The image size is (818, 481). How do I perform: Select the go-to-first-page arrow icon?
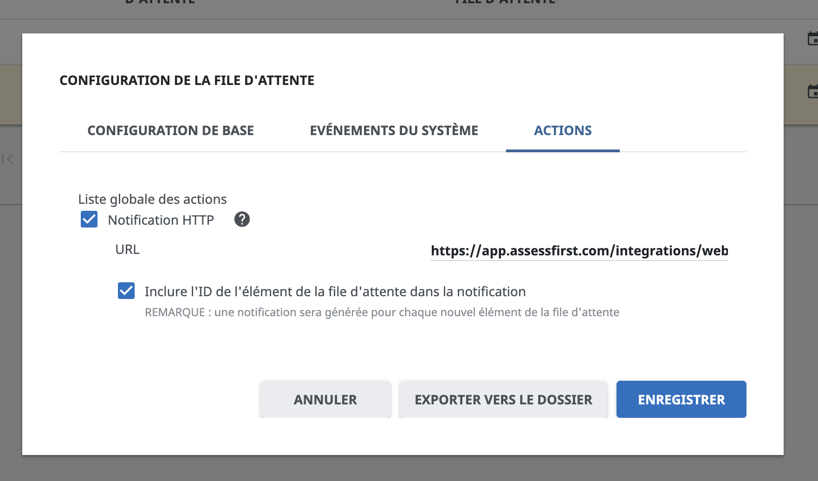point(6,159)
